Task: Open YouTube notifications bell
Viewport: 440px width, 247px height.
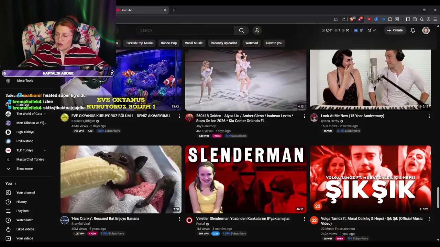Action: [x=412, y=30]
